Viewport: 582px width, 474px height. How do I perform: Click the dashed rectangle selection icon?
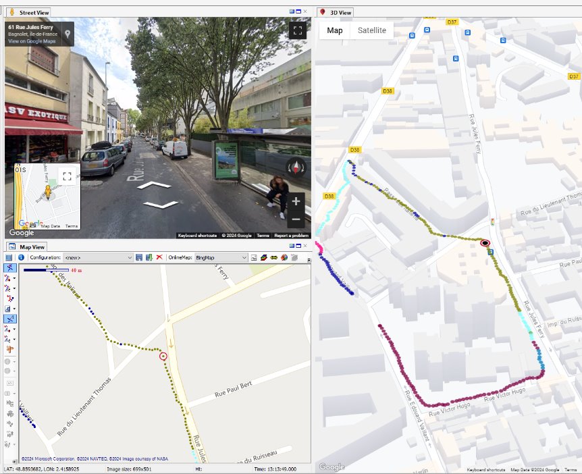tap(9, 383)
